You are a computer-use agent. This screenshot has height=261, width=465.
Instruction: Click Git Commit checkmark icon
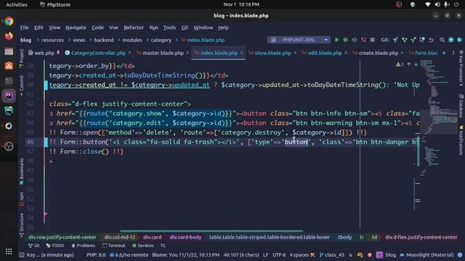tap(405, 40)
